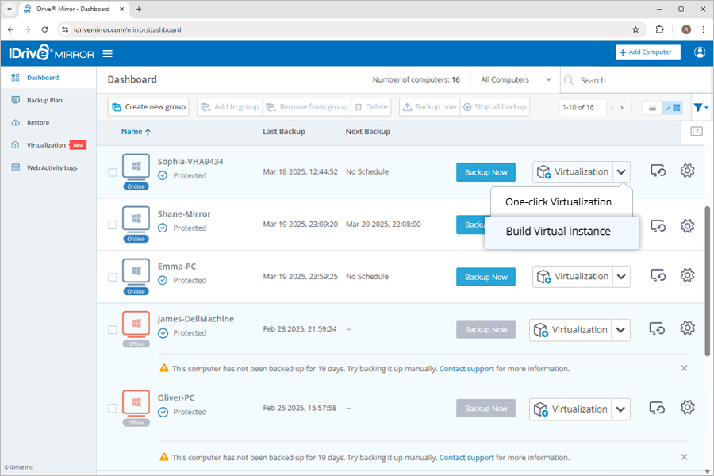The width and height of the screenshot is (714, 476).
Task: Go to previous page arrow
Action: (x=612, y=108)
